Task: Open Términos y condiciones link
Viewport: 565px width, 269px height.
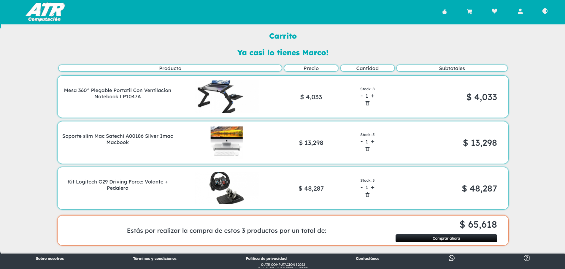Action: (155, 259)
